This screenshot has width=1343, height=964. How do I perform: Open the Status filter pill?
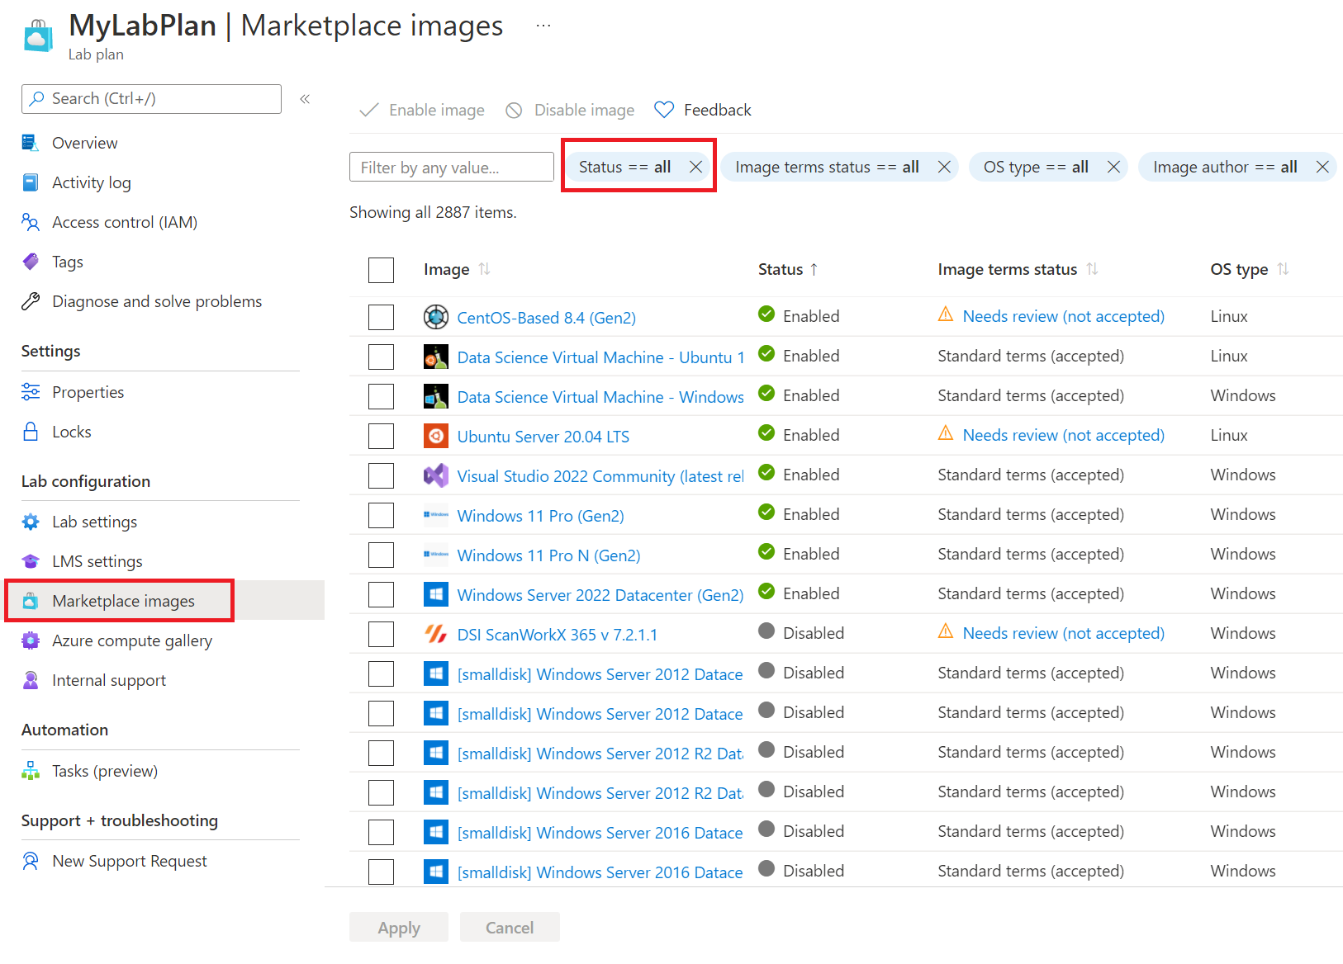[x=624, y=166]
